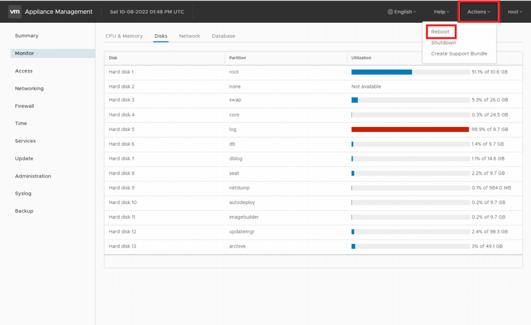Click the updatemgr partition utilization bar

click(x=411, y=232)
